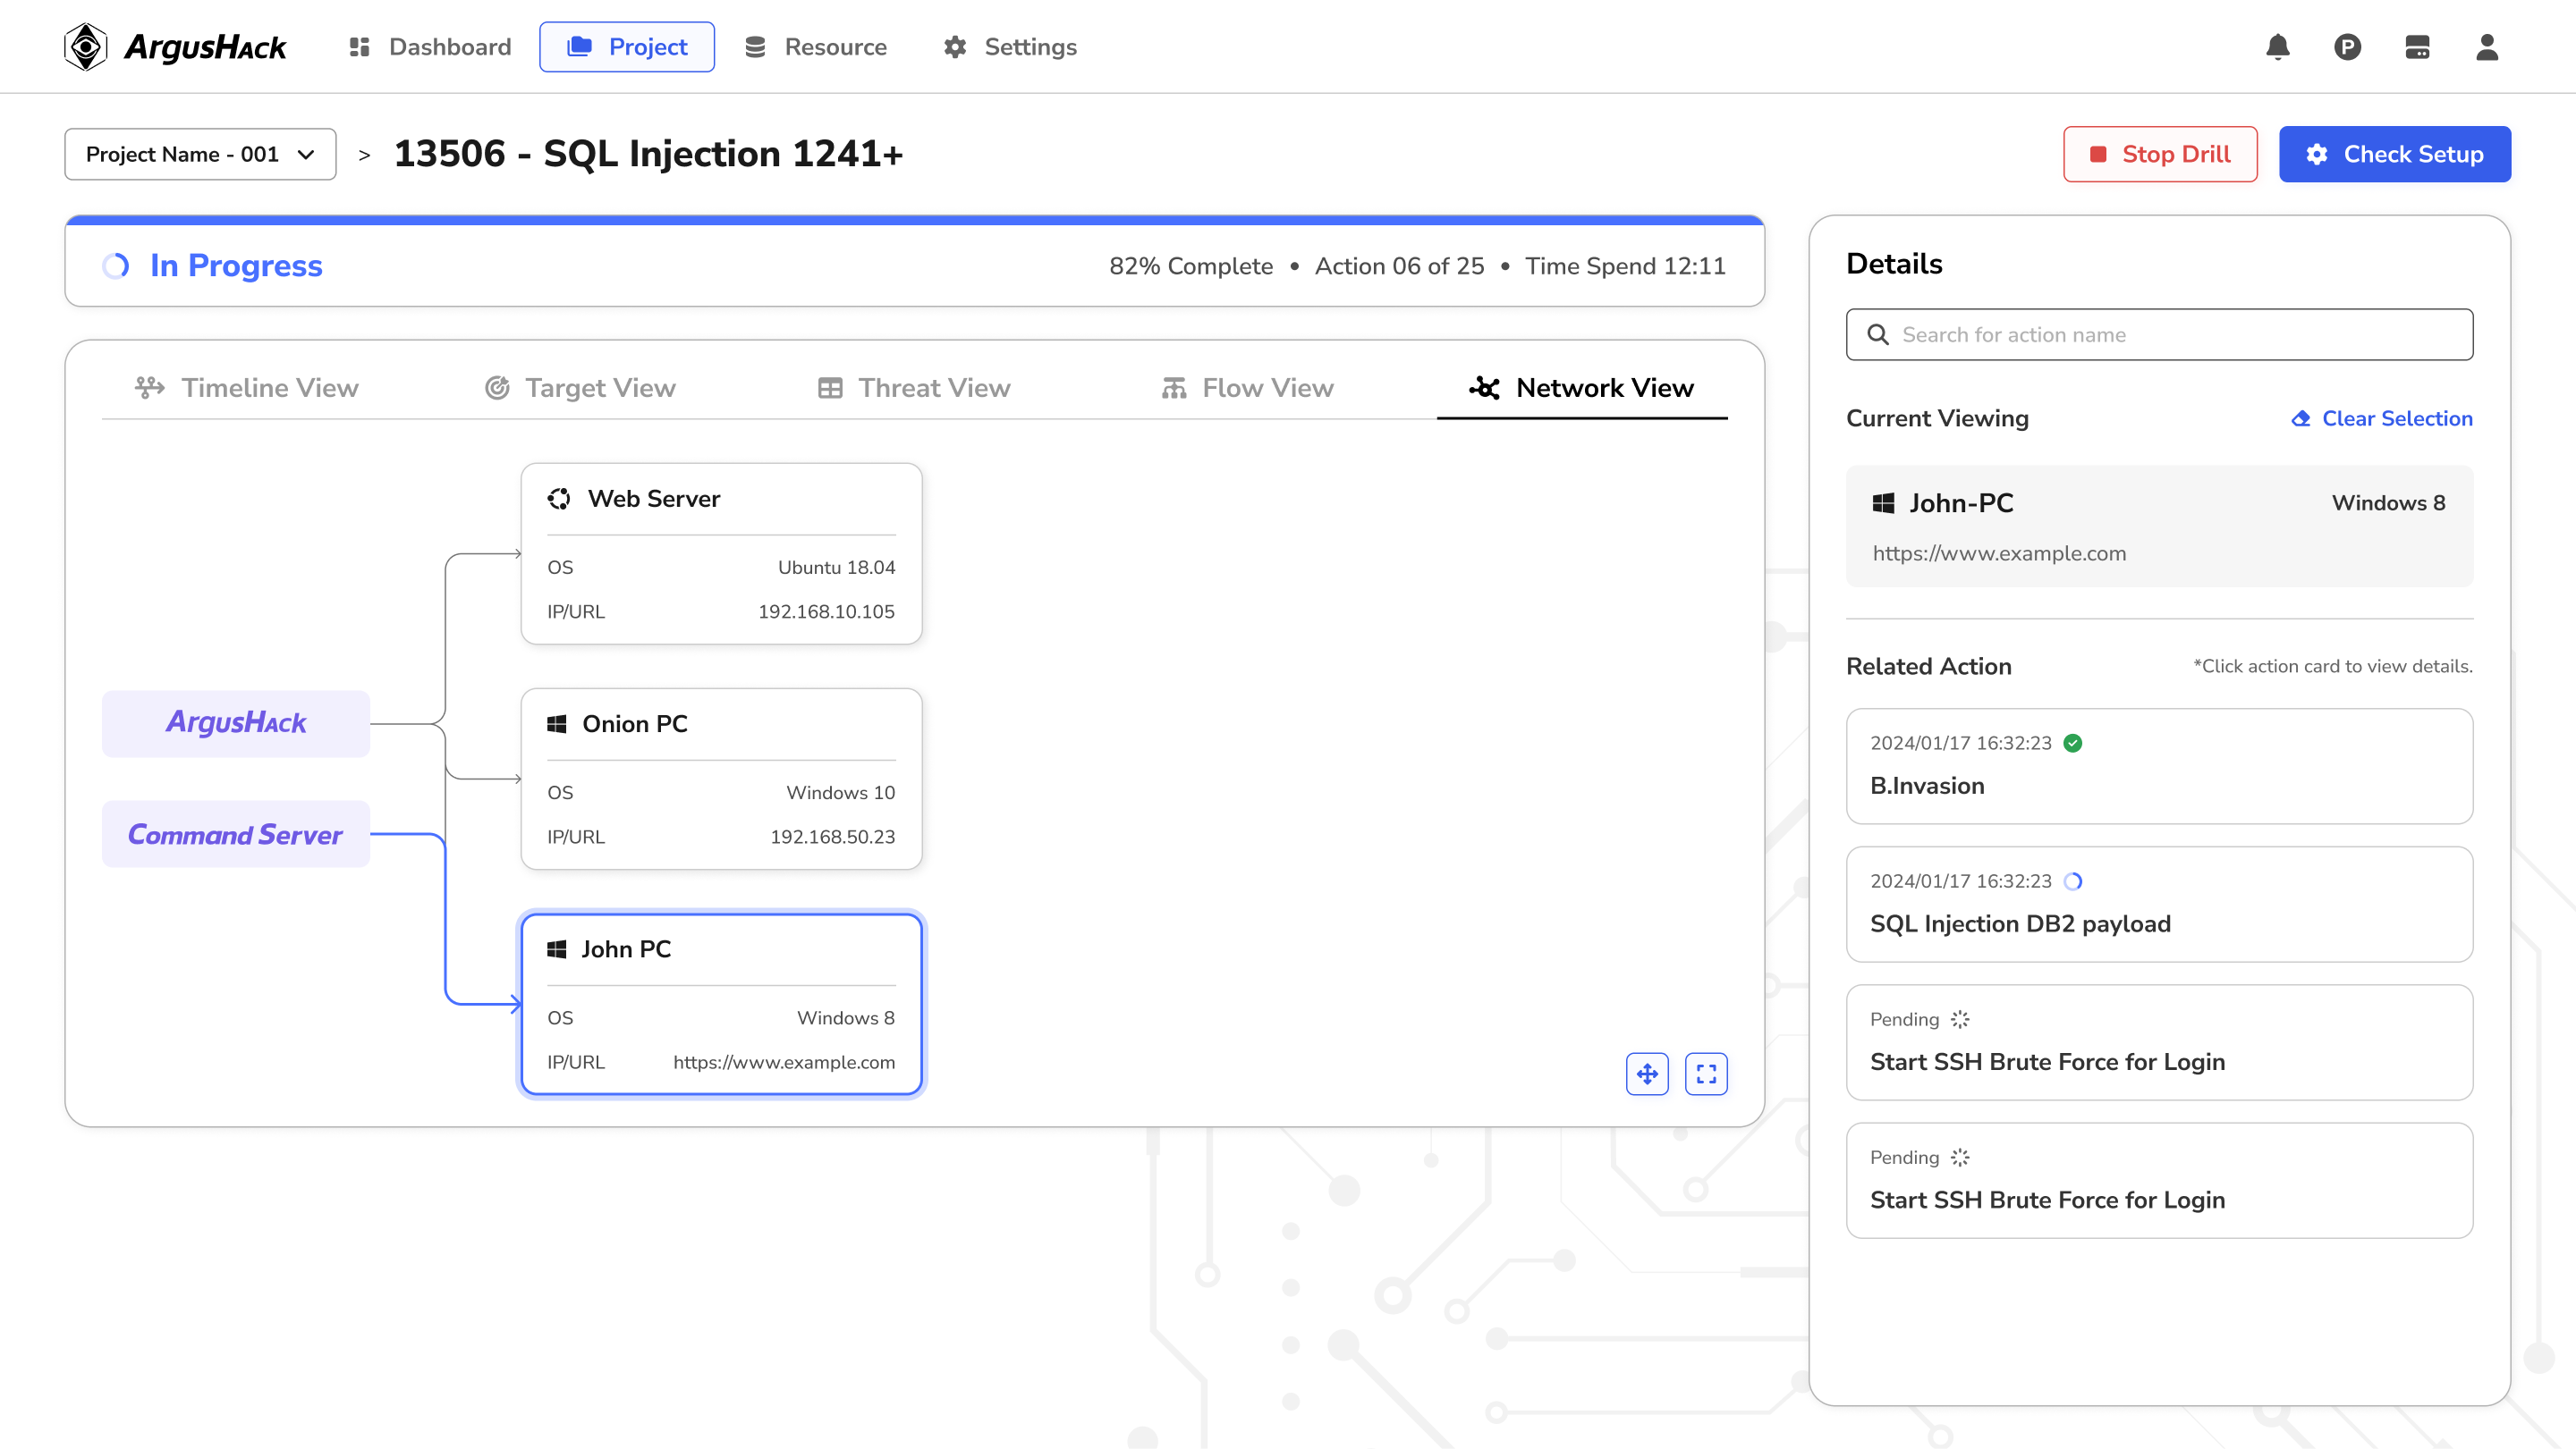This screenshot has width=2576, height=1449.
Task: Click the 192.168.10.105 IP value
Action: (x=826, y=611)
